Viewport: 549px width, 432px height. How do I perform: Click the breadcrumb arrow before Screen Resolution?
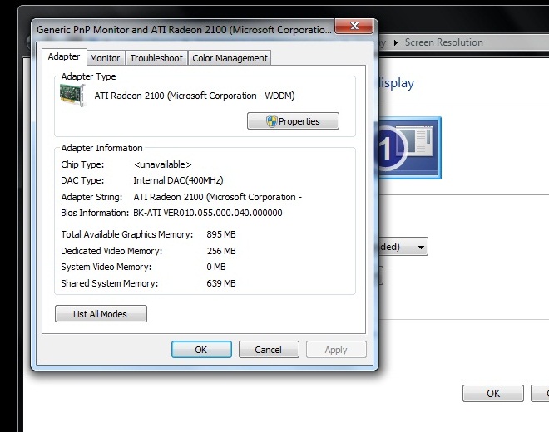(396, 42)
